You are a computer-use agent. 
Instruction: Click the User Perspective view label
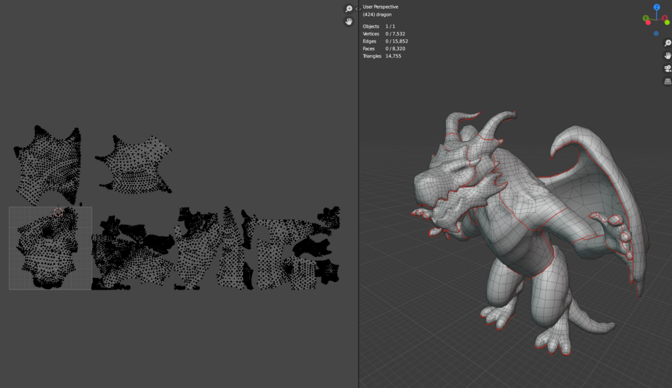click(x=381, y=7)
